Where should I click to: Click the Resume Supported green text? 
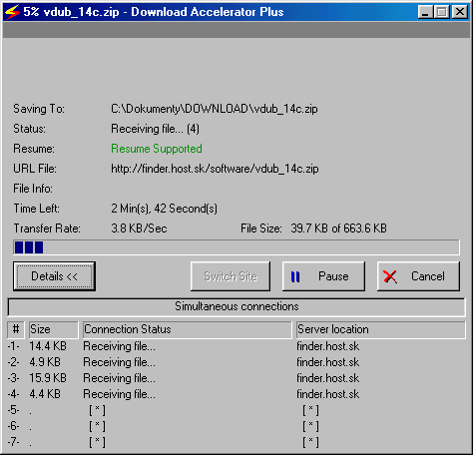point(157,149)
